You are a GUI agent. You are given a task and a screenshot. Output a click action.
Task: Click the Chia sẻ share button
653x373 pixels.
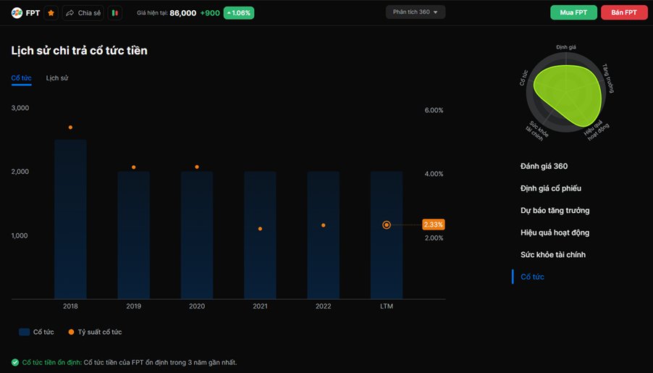coord(83,13)
